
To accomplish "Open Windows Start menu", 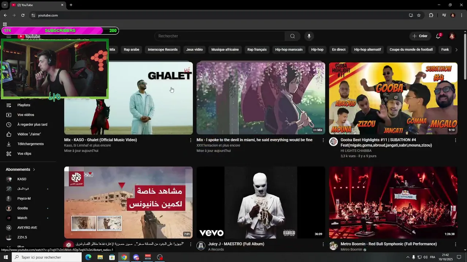I will [5, 257].
